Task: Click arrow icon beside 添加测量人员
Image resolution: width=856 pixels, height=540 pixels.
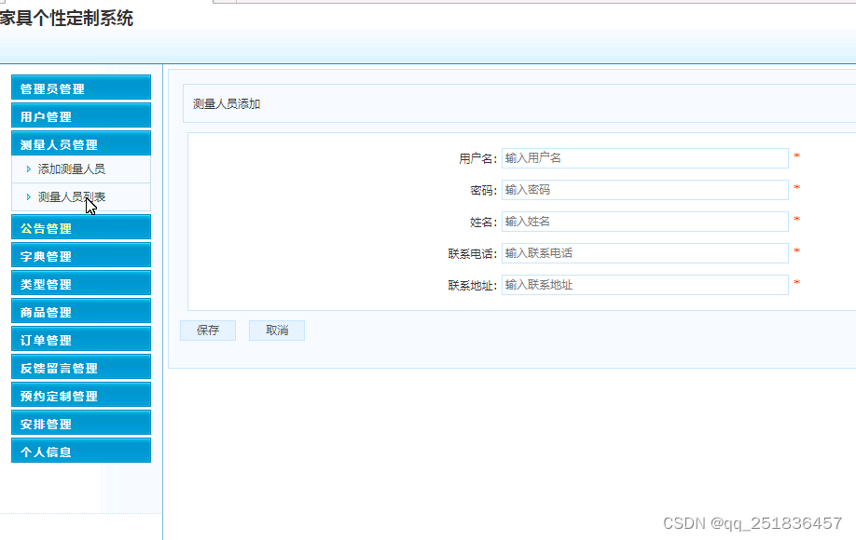Action: 28,169
